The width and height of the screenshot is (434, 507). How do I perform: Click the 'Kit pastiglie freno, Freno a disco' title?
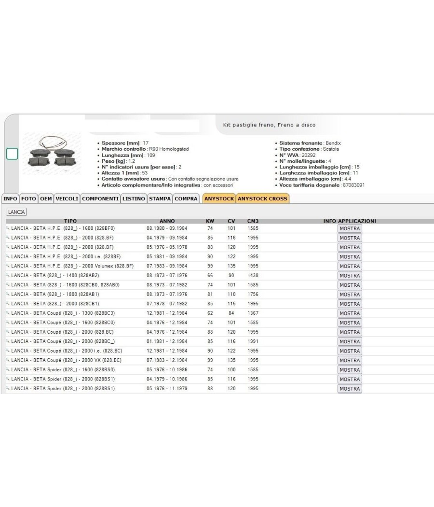coord(269,125)
